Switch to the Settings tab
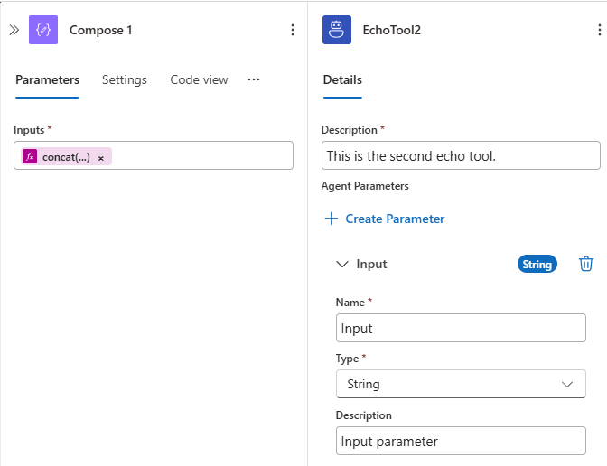 pyautogui.click(x=125, y=79)
